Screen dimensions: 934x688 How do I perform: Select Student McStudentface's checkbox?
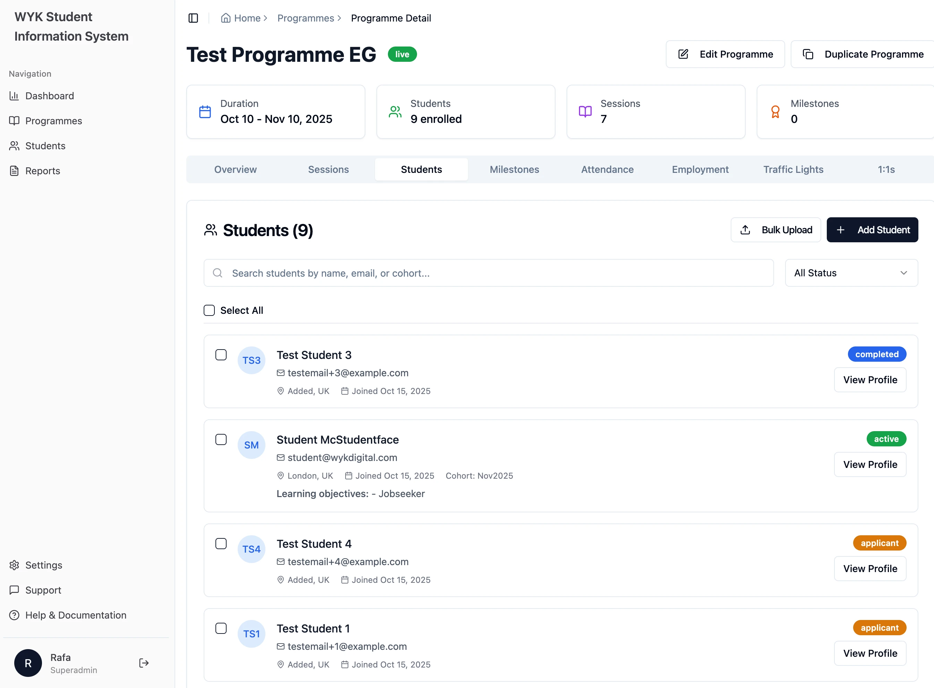tap(221, 439)
